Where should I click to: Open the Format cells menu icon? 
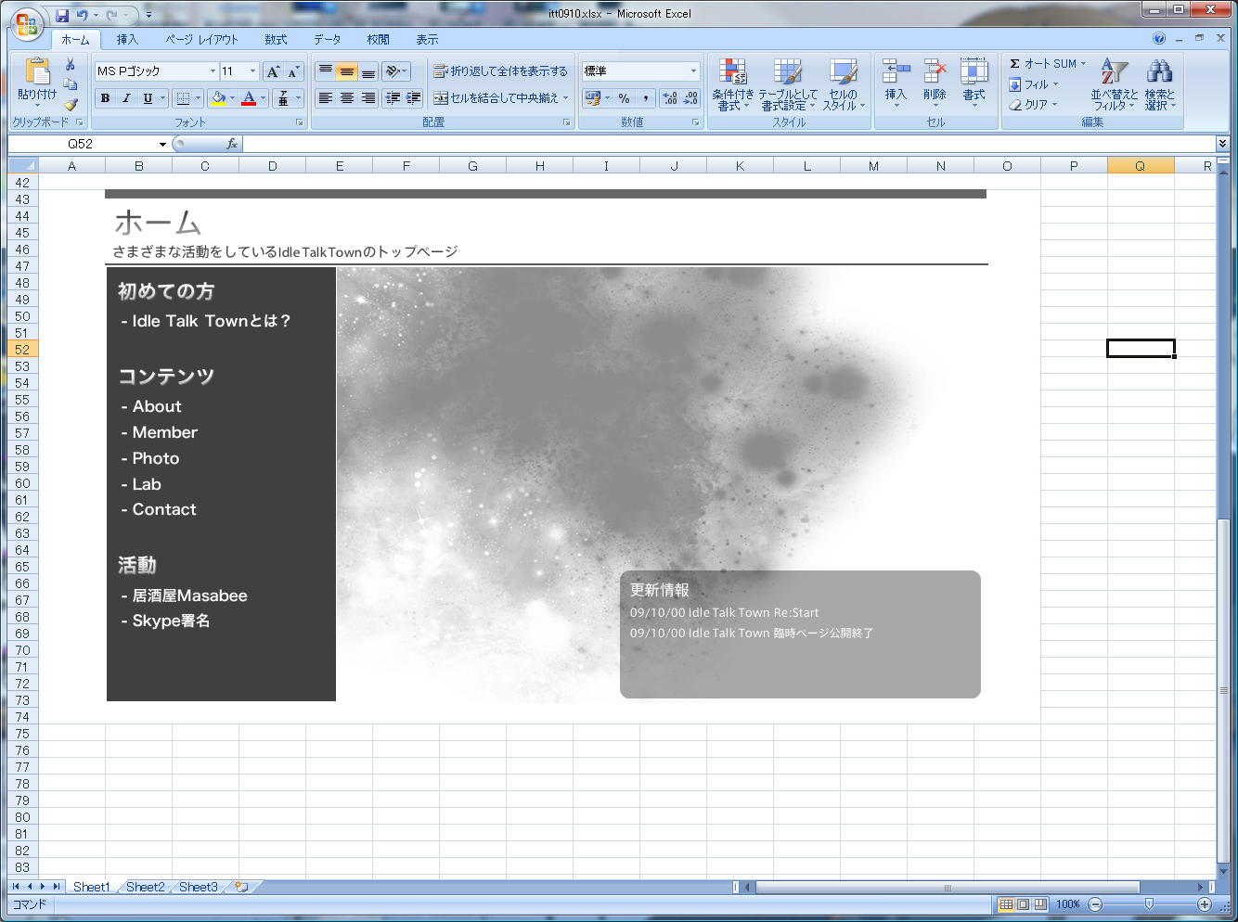click(x=974, y=72)
